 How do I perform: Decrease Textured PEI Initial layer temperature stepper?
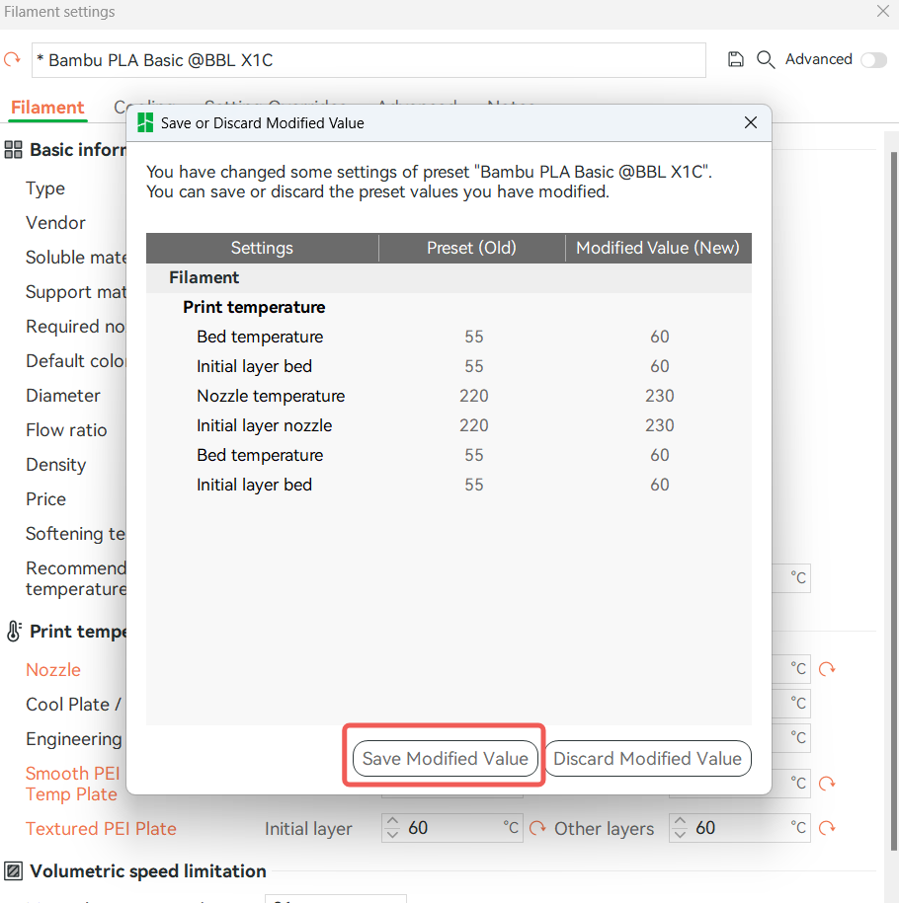[393, 835]
